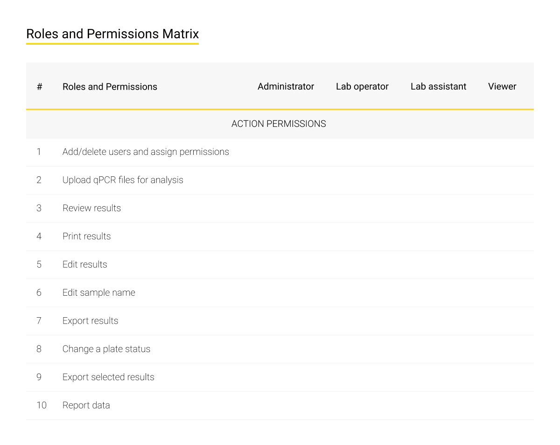Click the ACTION PERMISSIONS section heading
This screenshot has height=445, width=560.
click(x=279, y=124)
